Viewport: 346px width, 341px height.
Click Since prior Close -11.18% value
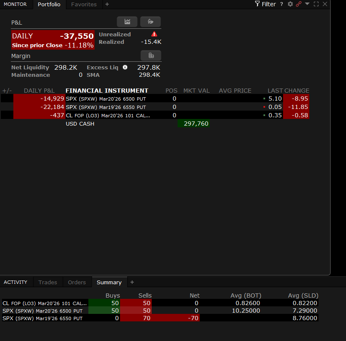(x=79, y=45)
